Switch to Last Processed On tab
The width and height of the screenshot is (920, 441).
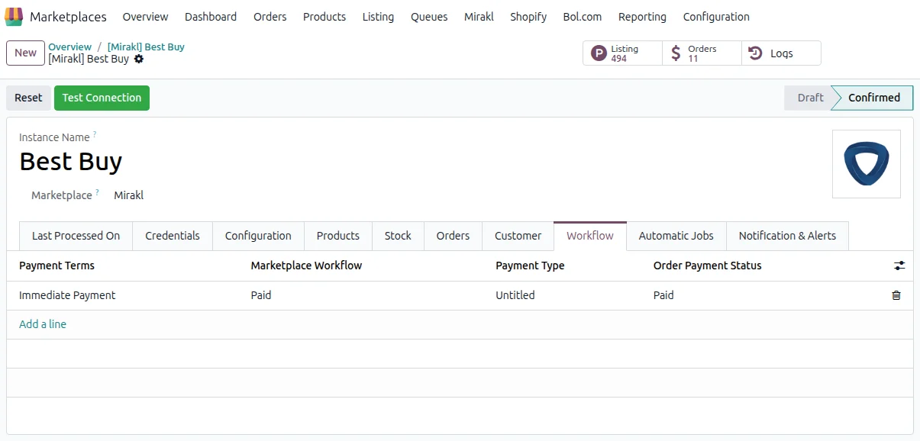76,236
